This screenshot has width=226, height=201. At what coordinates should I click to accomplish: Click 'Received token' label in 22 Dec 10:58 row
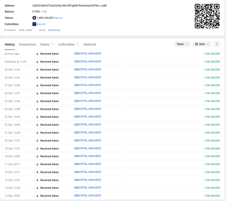point(50,125)
